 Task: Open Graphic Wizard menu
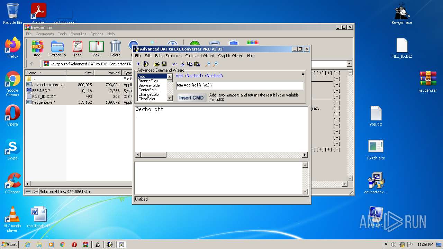230,56
